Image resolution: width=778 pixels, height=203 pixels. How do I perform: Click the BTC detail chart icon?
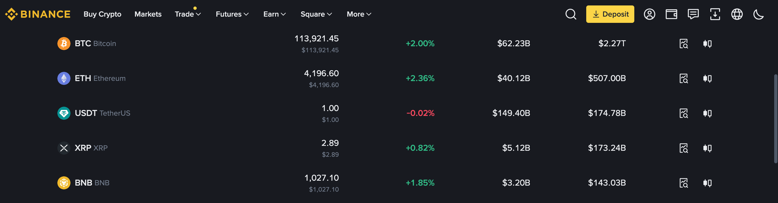pyautogui.click(x=683, y=44)
